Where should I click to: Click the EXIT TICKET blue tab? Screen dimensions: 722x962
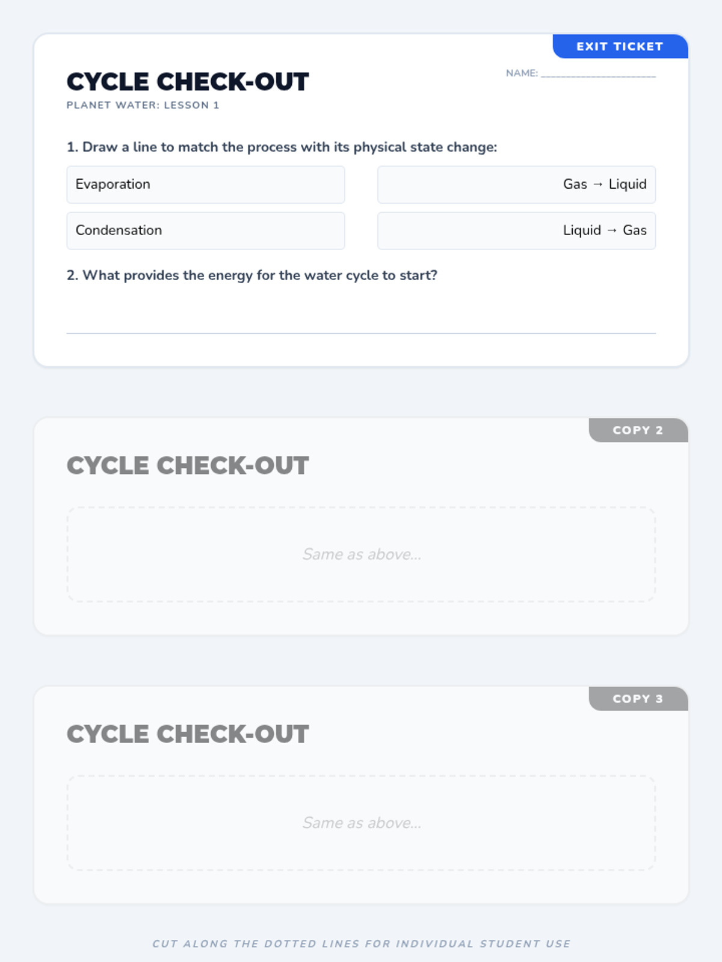pyautogui.click(x=620, y=46)
